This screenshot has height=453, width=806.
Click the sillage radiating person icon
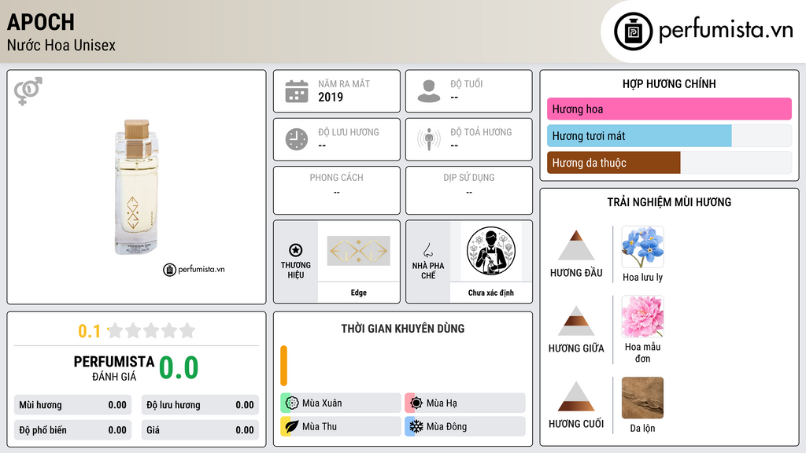[429, 139]
